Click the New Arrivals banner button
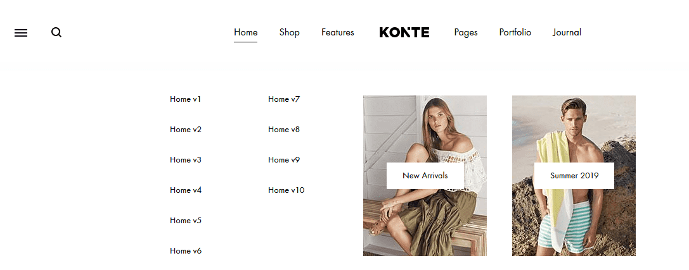Image resolution: width=689 pixels, height=270 pixels. click(425, 176)
